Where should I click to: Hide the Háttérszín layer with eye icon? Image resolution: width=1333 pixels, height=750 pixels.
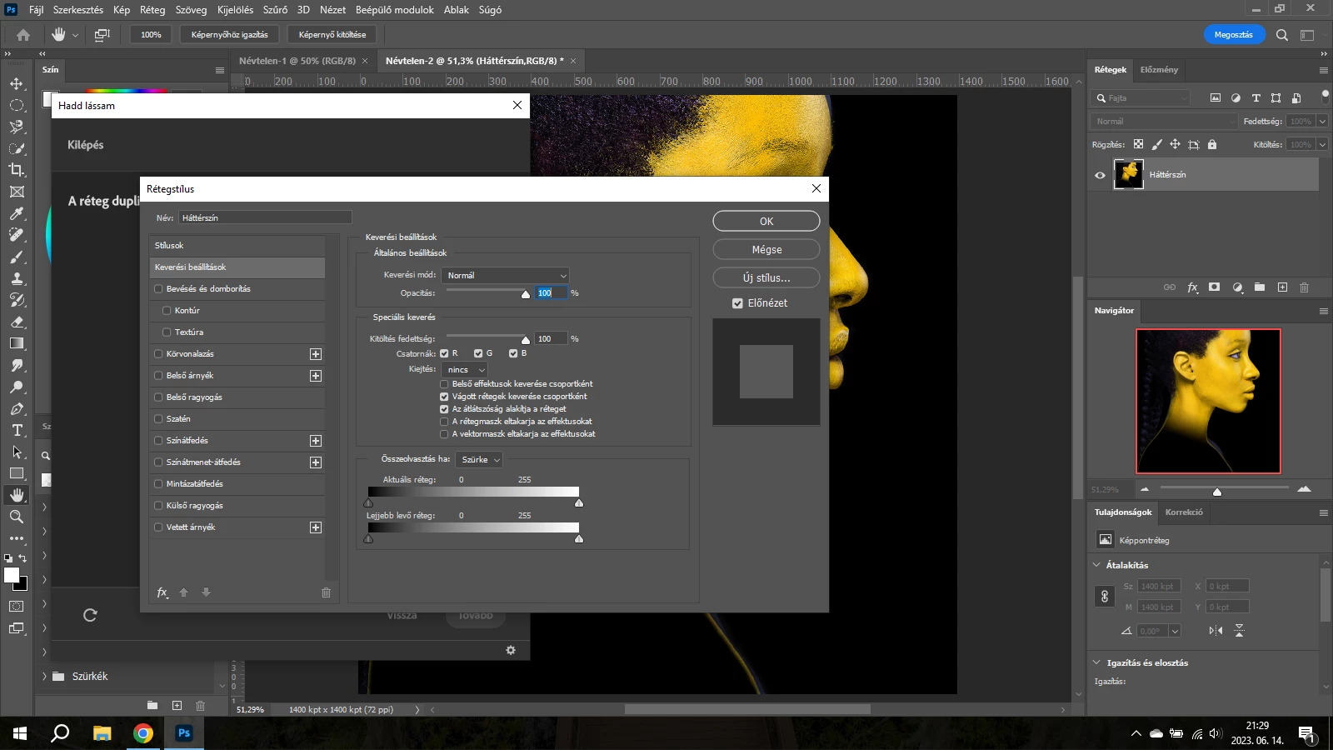[x=1100, y=175]
